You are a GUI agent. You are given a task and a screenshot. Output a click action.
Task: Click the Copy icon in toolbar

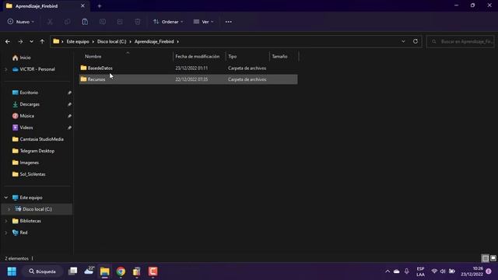68,22
